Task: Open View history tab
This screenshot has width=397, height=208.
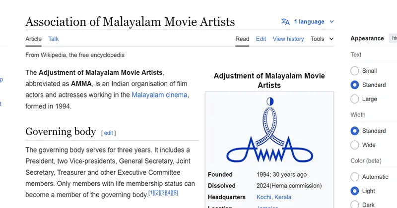Action: coord(288,39)
